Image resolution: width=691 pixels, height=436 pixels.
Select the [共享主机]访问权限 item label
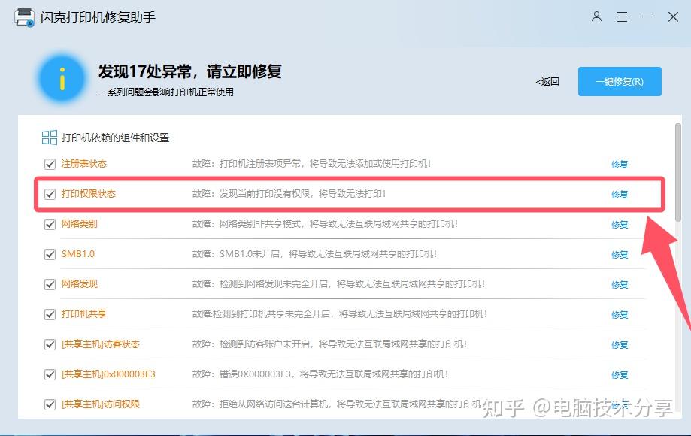tap(101, 404)
